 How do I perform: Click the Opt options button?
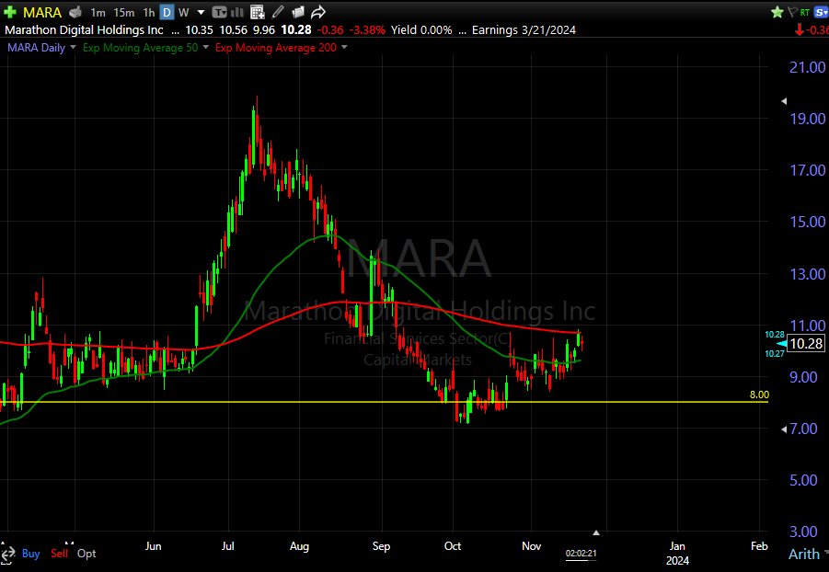click(86, 554)
